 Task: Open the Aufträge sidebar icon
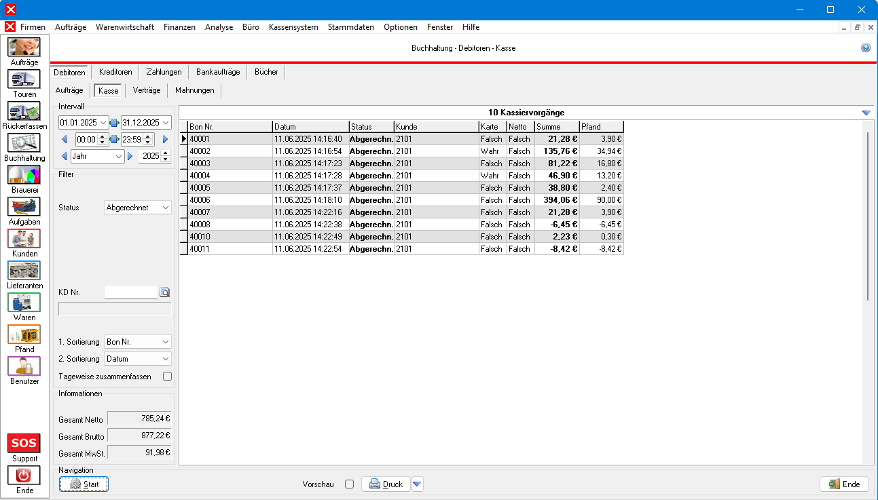[x=24, y=47]
